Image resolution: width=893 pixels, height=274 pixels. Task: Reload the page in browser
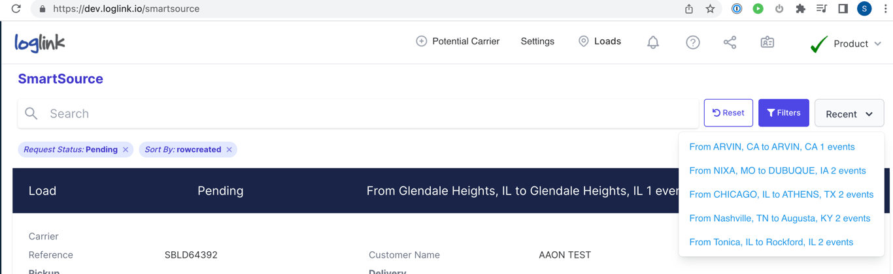16,9
